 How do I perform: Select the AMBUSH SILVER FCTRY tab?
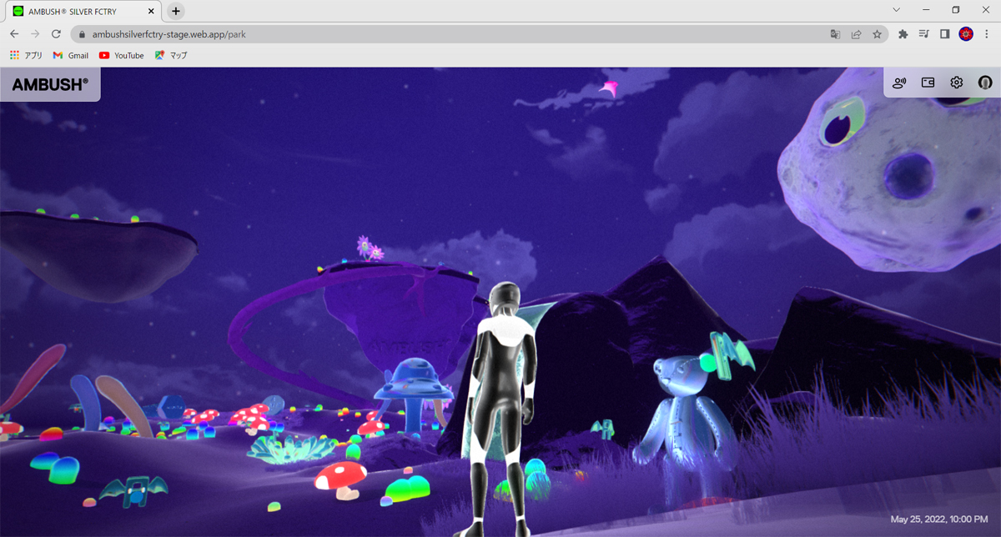click(79, 11)
